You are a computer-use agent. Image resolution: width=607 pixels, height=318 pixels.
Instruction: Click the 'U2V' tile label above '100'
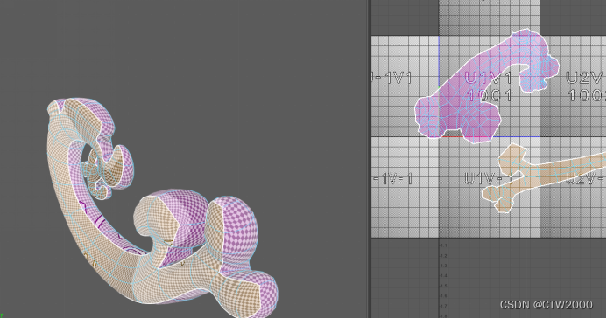point(585,78)
